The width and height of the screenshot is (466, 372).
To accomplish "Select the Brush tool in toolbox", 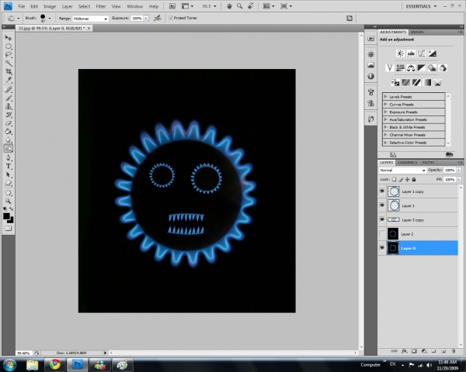I will pyautogui.click(x=9, y=98).
